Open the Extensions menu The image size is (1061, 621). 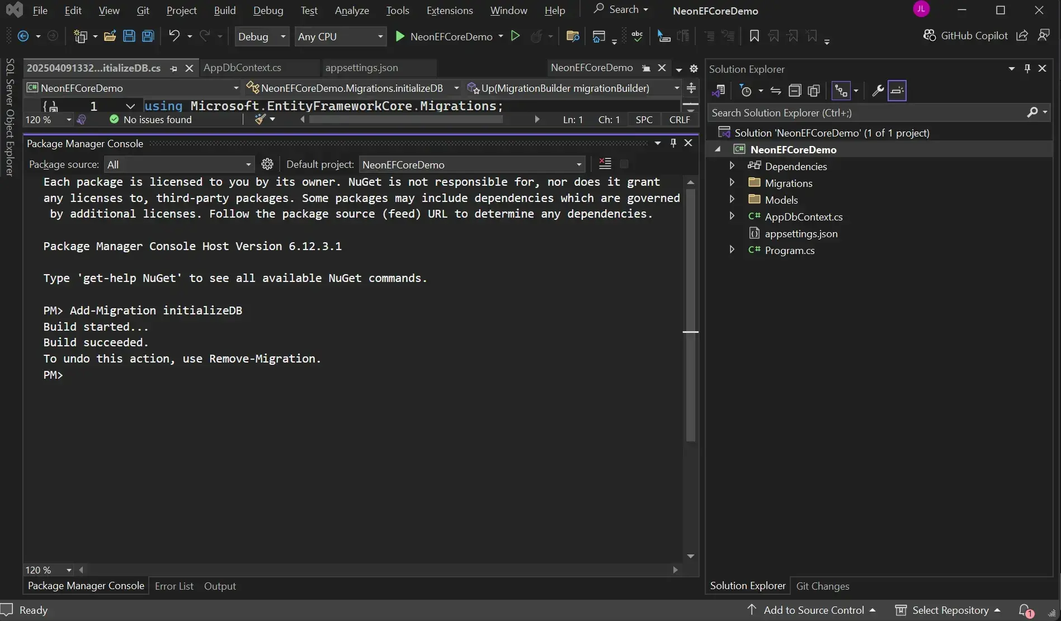point(450,10)
